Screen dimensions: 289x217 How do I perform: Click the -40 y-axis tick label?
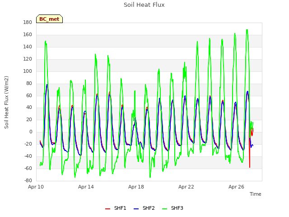point(28,156)
